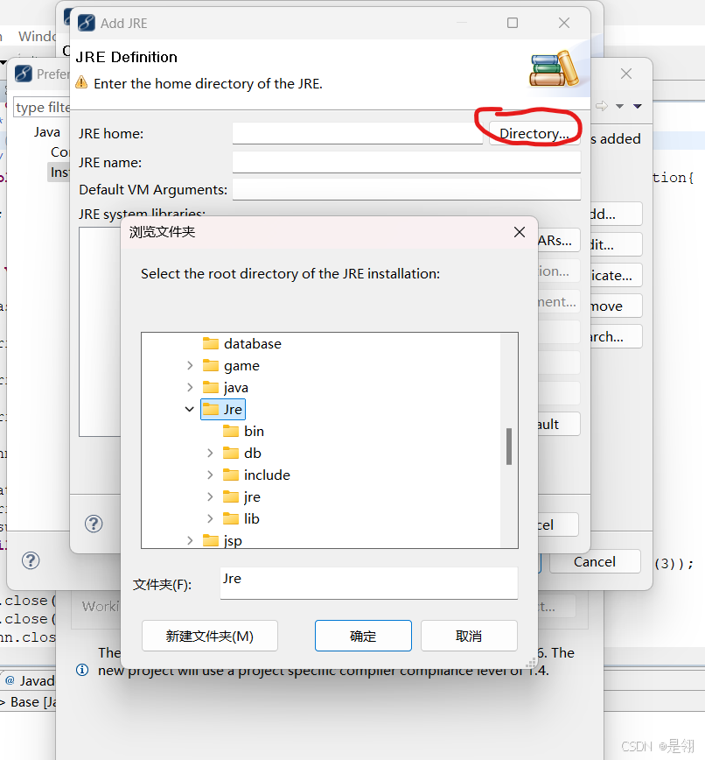
Task: Click the 新建文件夹(M) button
Action: point(209,636)
